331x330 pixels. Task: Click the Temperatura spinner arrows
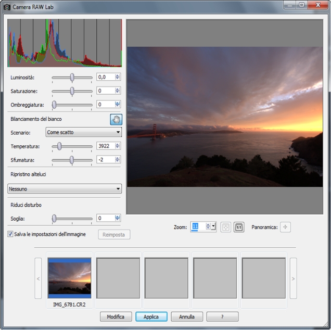(118, 146)
